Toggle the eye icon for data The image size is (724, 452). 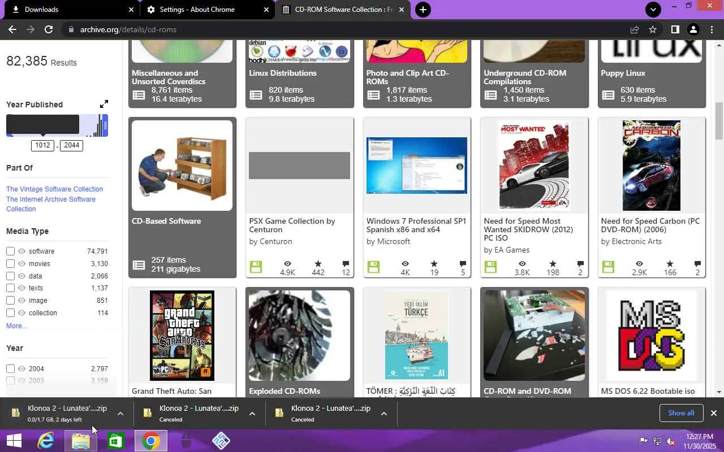[x=22, y=276]
